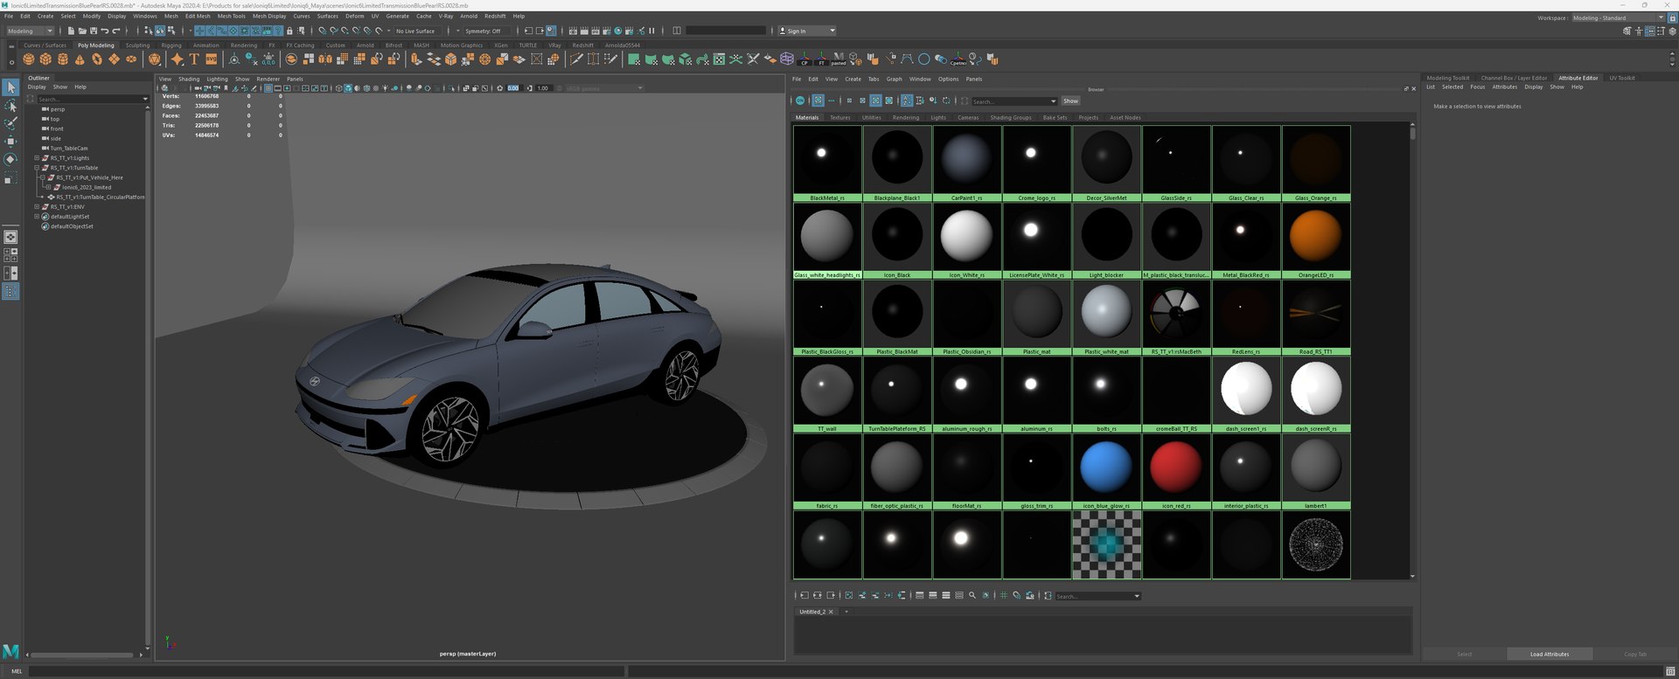Open the Modeling menu set dropdown
The width and height of the screenshot is (1679, 679).
pos(31,31)
